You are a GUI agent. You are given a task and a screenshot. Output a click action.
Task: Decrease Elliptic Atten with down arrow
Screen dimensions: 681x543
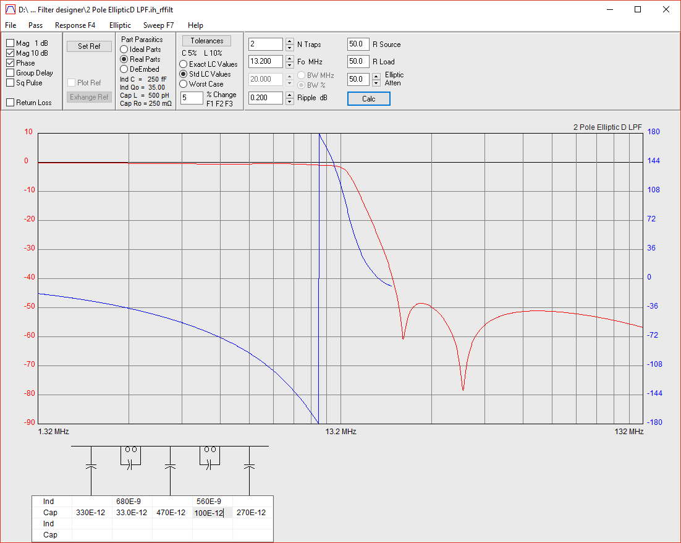(376, 82)
